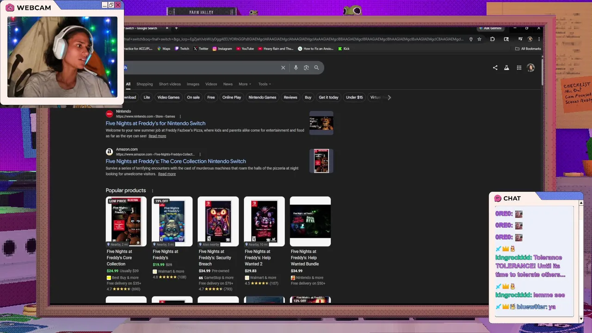
Task: Apply the Nintendo Games filter chip
Action: [x=262, y=97]
